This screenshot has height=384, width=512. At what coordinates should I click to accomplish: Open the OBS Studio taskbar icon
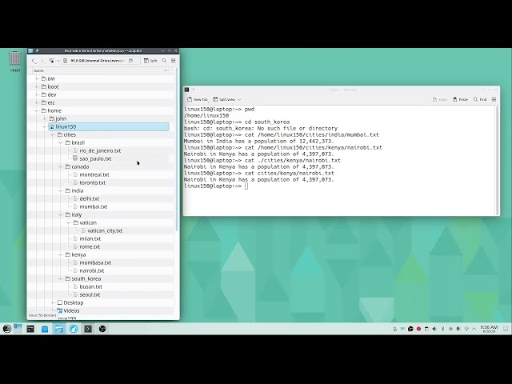click(102, 329)
